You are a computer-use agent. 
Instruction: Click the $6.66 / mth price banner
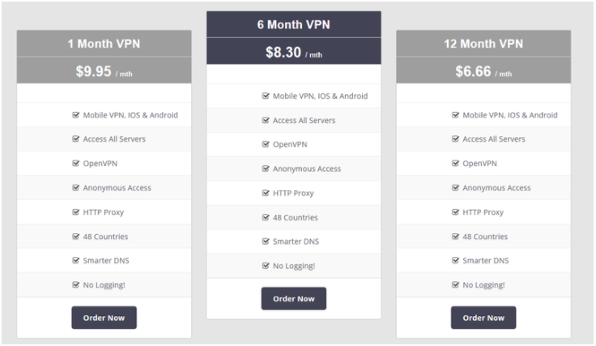483,70
